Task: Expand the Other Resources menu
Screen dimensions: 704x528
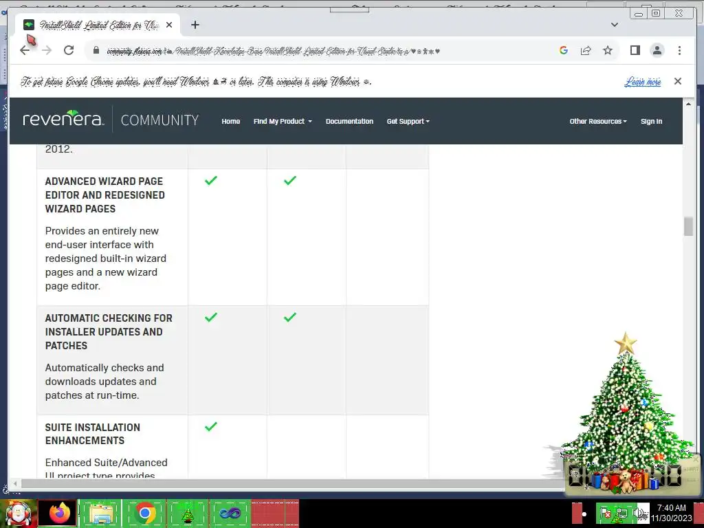Action: [x=598, y=121]
